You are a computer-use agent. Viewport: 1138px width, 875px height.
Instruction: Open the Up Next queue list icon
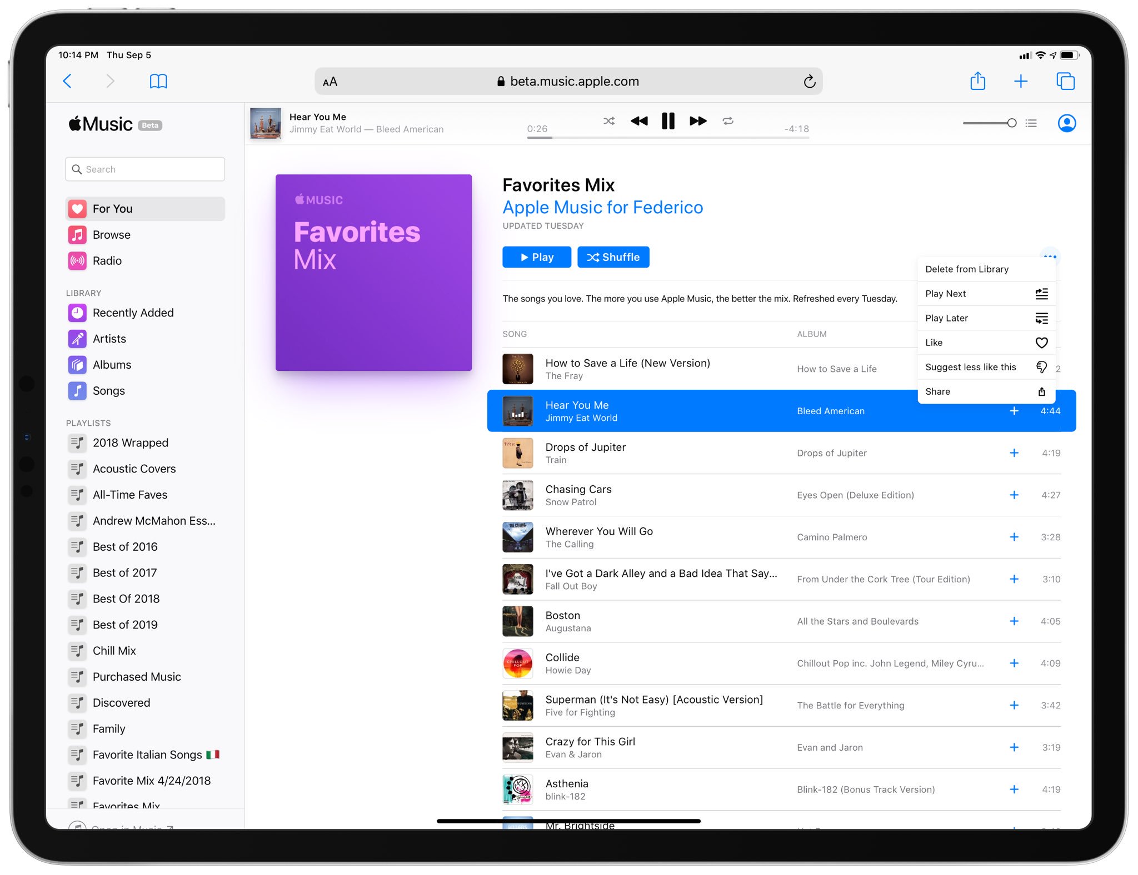point(1031,123)
